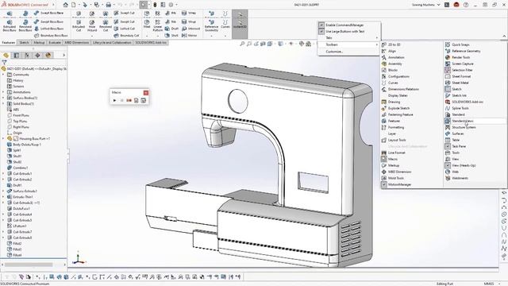
Task: Select the Boundary Cut tool
Action: tap(126, 35)
